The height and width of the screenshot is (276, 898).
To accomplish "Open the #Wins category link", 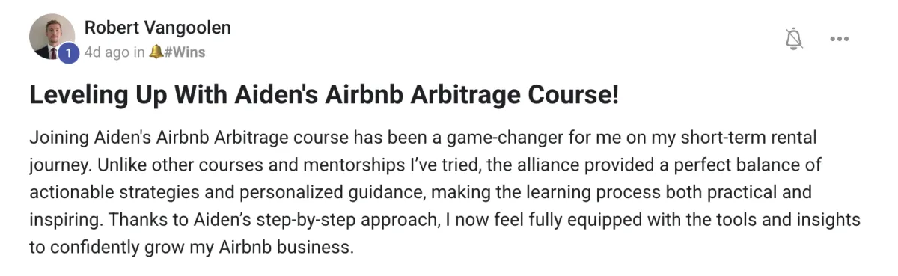I will pyautogui.click(x=184, y=52).
